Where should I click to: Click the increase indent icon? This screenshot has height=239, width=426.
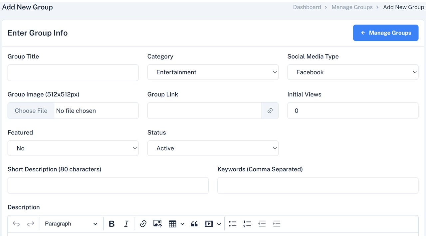[277, 224]
